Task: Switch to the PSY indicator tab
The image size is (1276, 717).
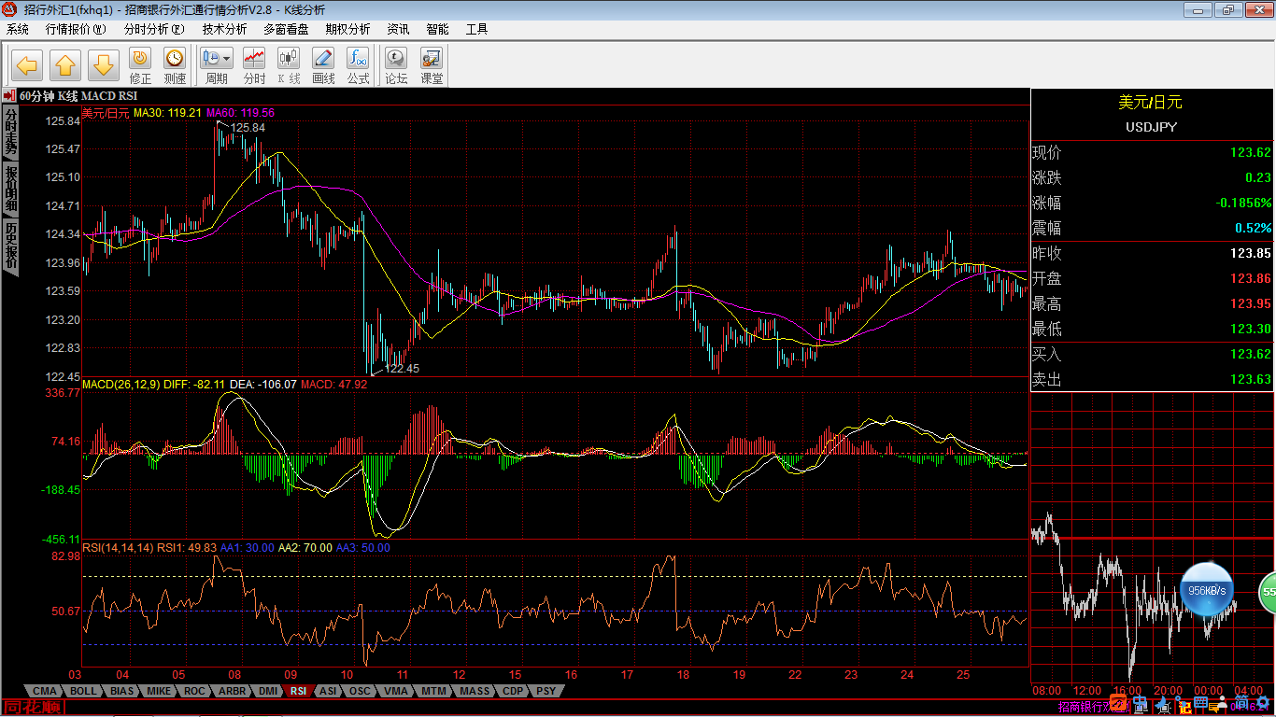Action: point(546,691)
